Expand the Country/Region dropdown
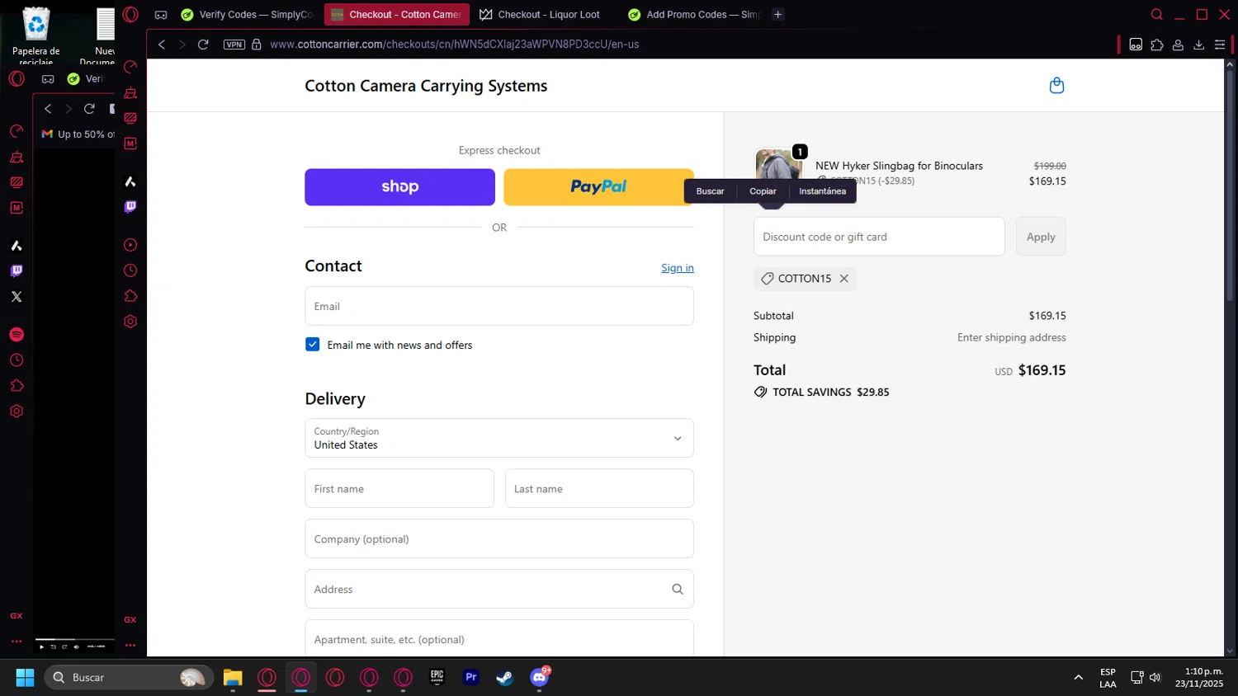This screenshot has width=1238, height=696. pos(499,438)
